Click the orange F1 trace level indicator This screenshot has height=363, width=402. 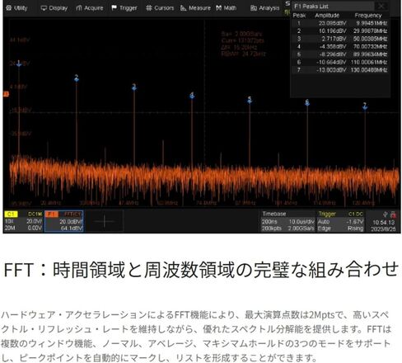(6, 94)
